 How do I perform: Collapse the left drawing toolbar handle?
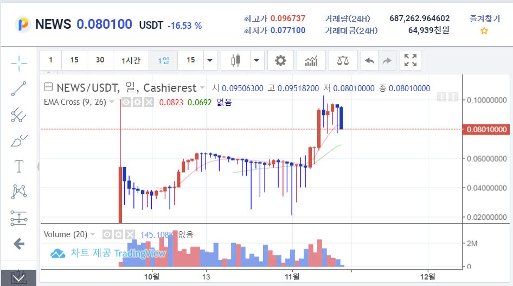coord(39,167)
